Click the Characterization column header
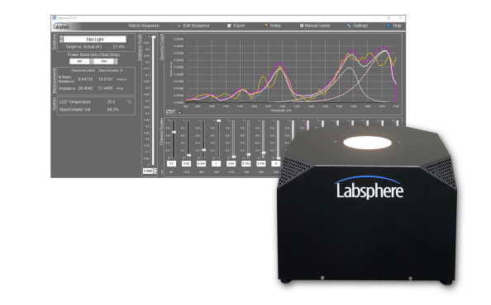This screenshot has height=305, width=491. point(83,71)
